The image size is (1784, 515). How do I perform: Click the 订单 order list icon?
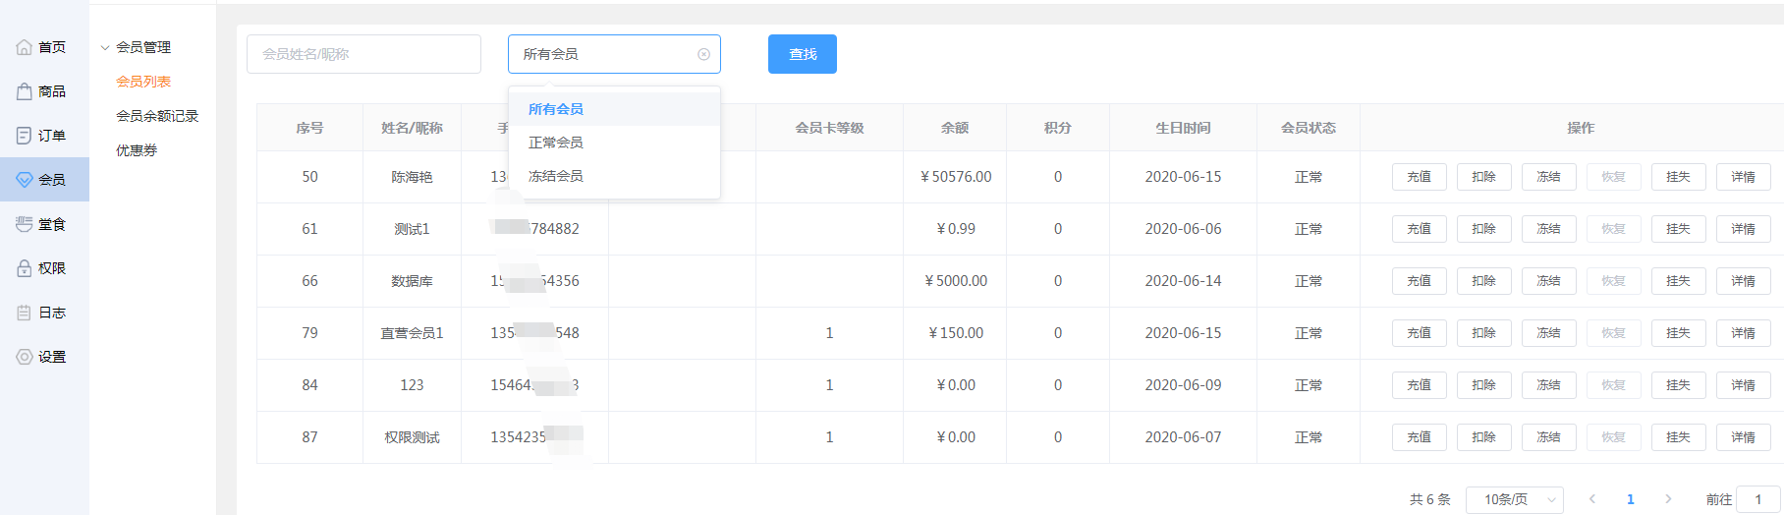tap(25, 136)
